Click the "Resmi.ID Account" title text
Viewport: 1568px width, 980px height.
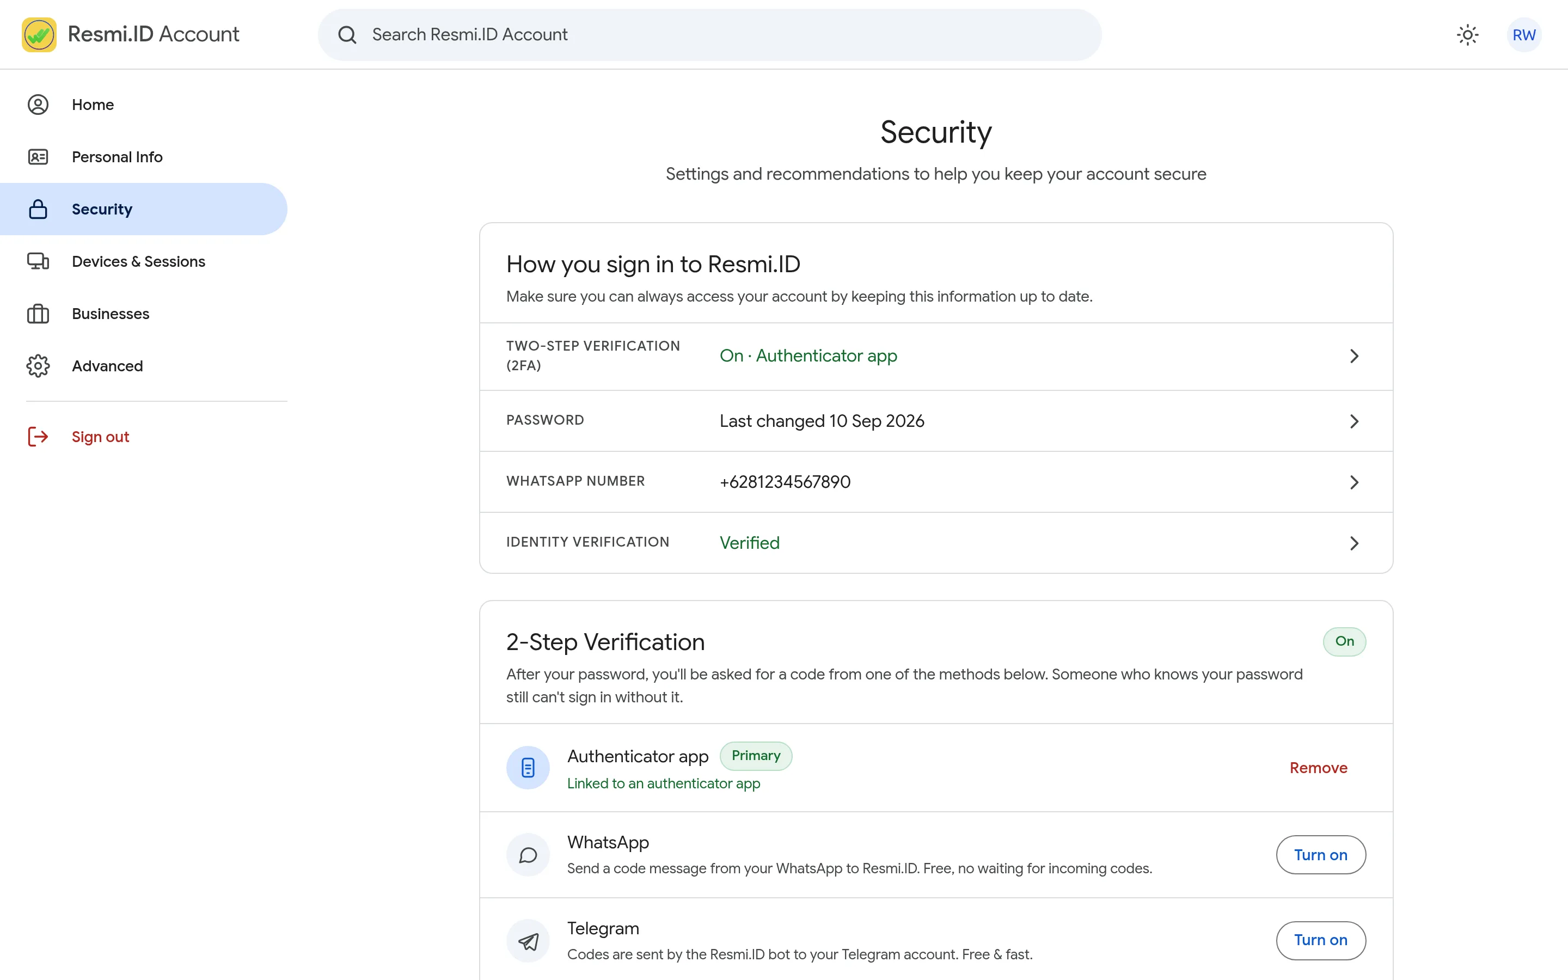pyautogui.click(x=154, y=34)
